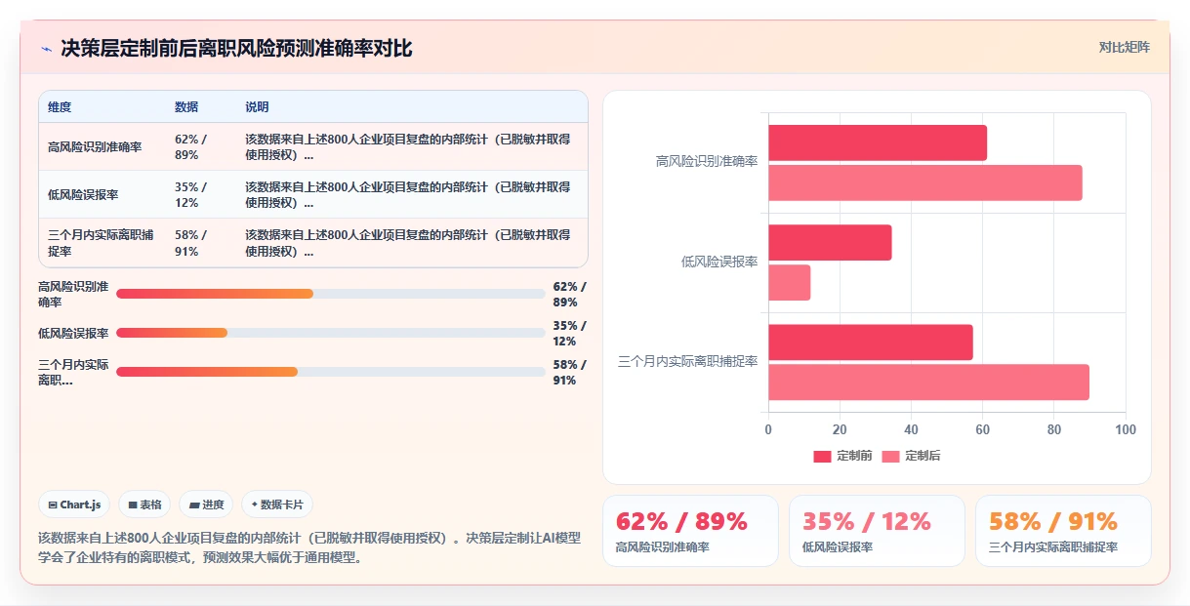Click the 62% / 89% stat card

(690, 531)
